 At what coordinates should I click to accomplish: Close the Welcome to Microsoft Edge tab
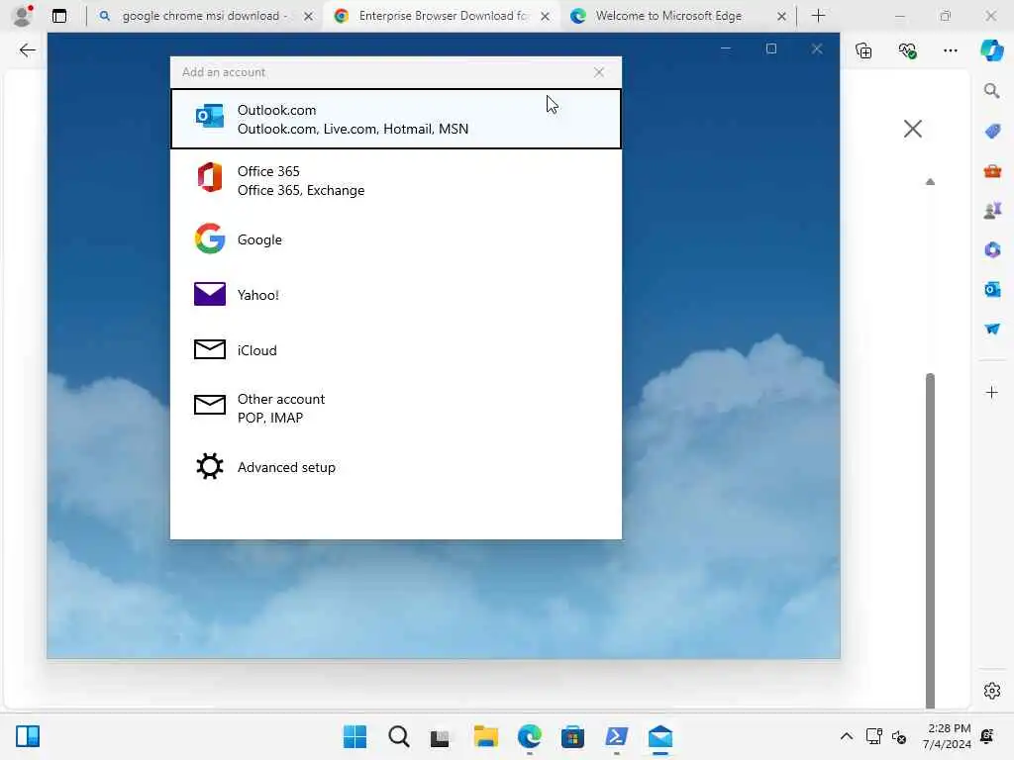pyautogui.click(x=781, y=16)
